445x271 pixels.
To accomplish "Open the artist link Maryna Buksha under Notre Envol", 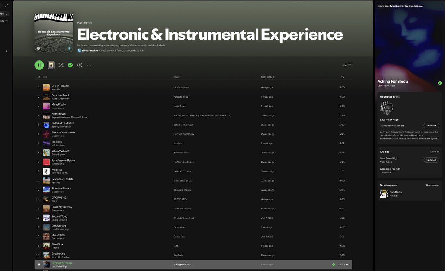I will pos(79,117).
